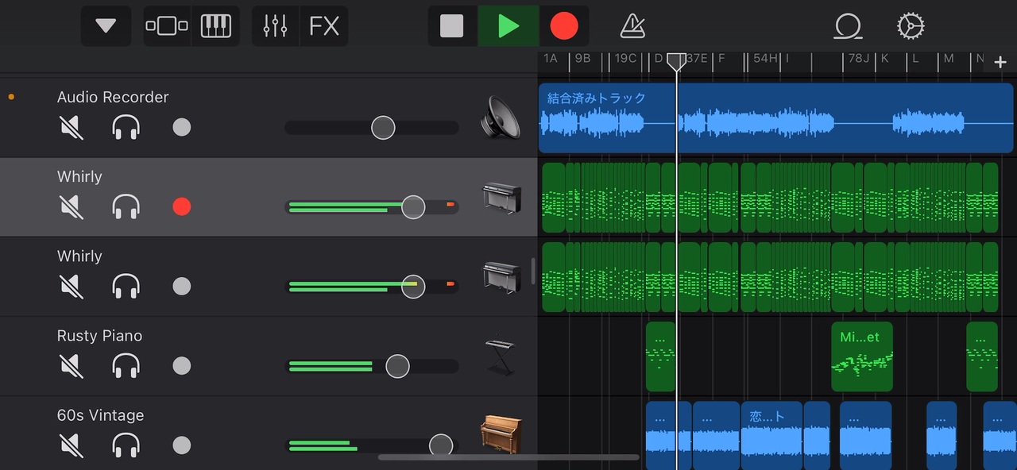1017x470 pixels.
Task: Open the FX panel
Action: pyautogui.click(x=324, y=26)
